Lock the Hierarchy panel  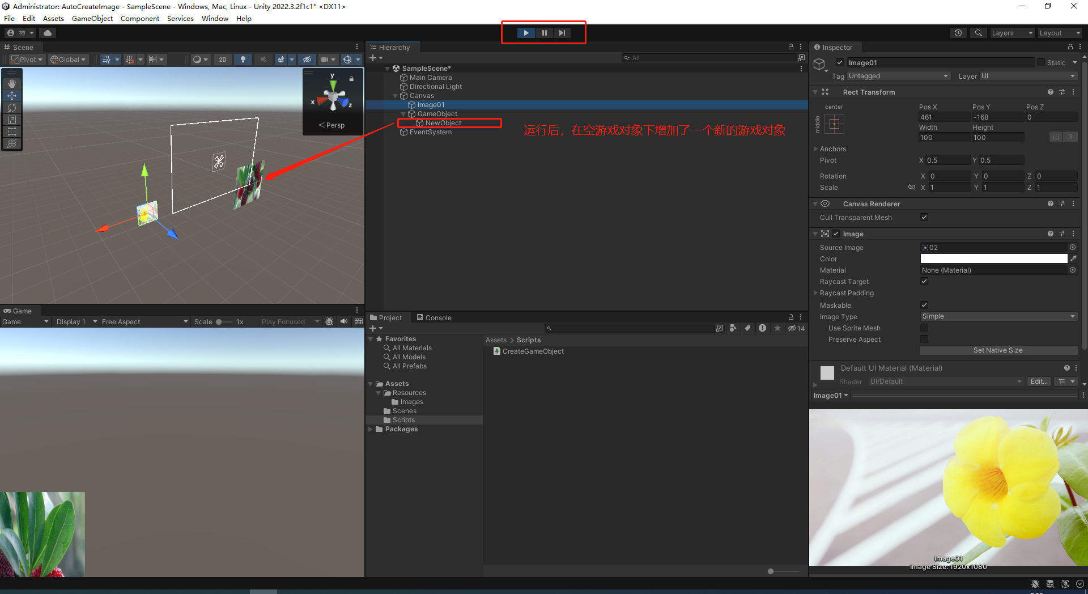click(x=791, y=47)
